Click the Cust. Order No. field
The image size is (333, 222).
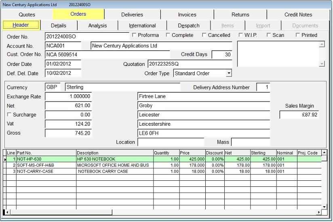pos(107,55)
